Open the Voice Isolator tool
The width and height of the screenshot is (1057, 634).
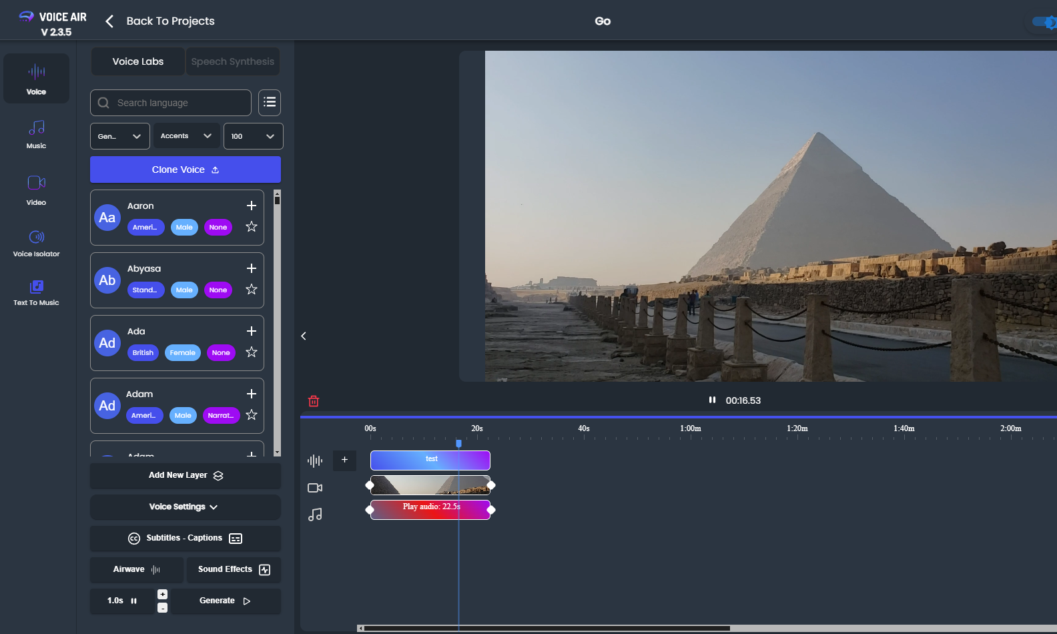[36, 244]
